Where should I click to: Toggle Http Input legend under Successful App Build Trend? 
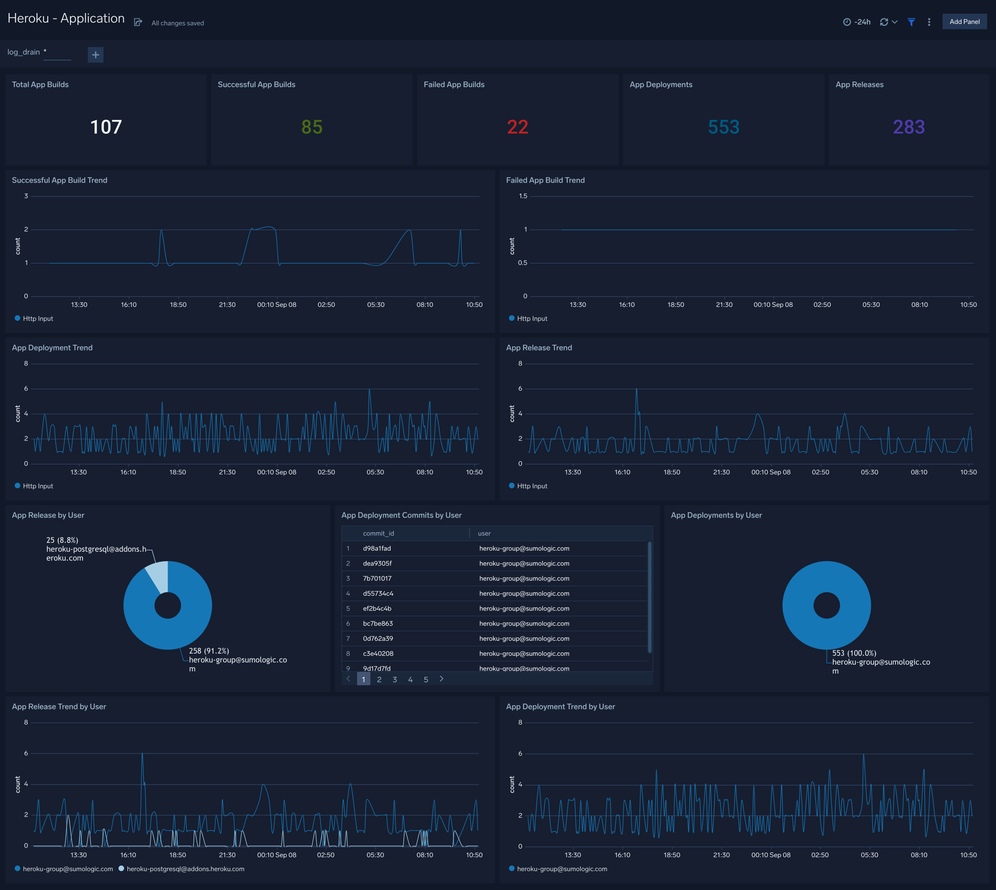(34, 318)
